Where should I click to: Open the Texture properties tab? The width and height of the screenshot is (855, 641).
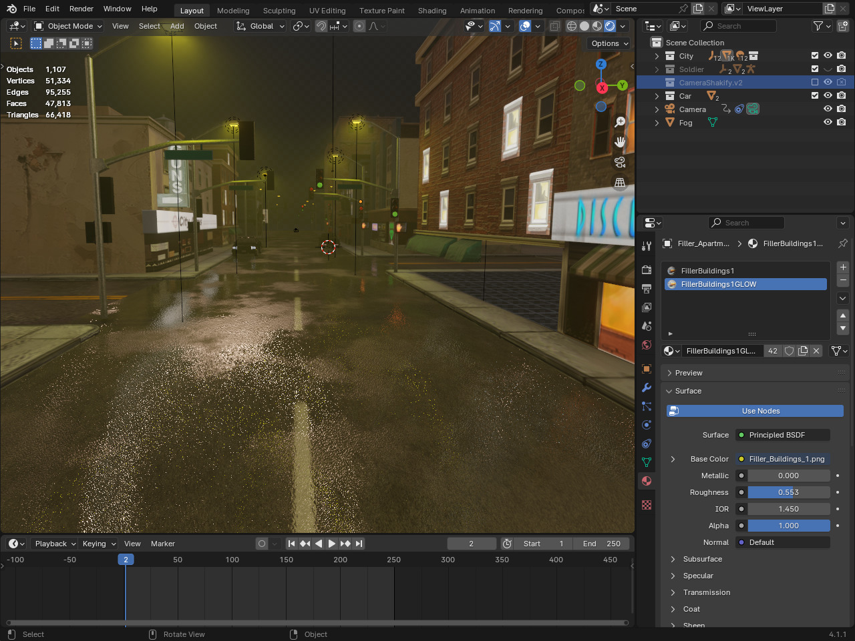coord(646,505)
